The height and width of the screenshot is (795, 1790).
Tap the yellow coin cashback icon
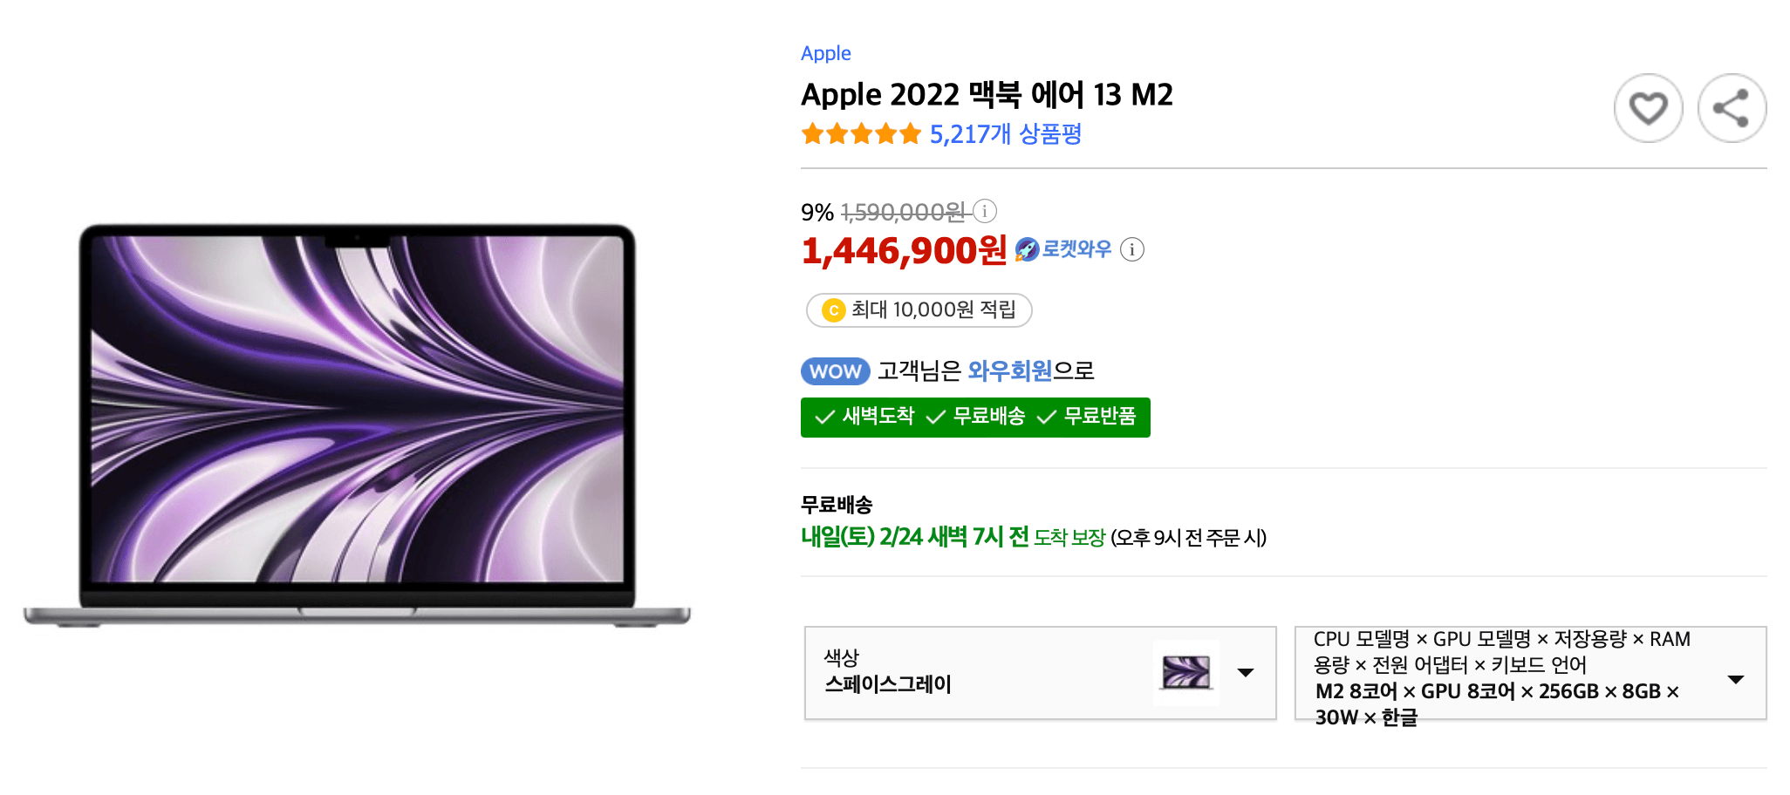(834, 310)
